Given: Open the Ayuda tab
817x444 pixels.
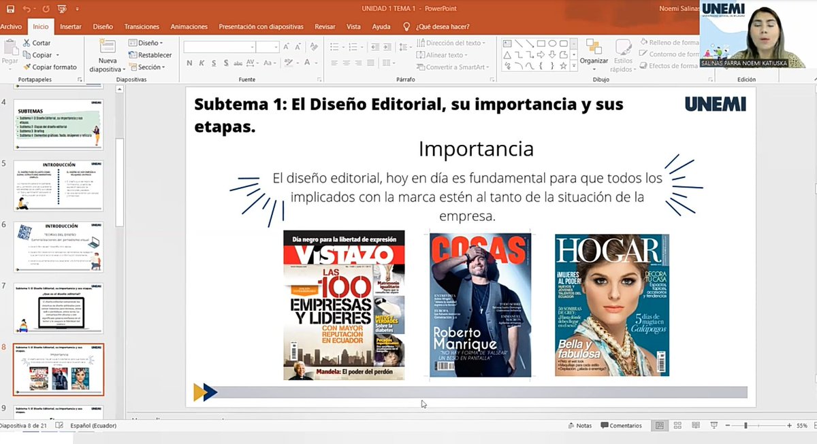Looking at the screenshot, I should 381,27.
